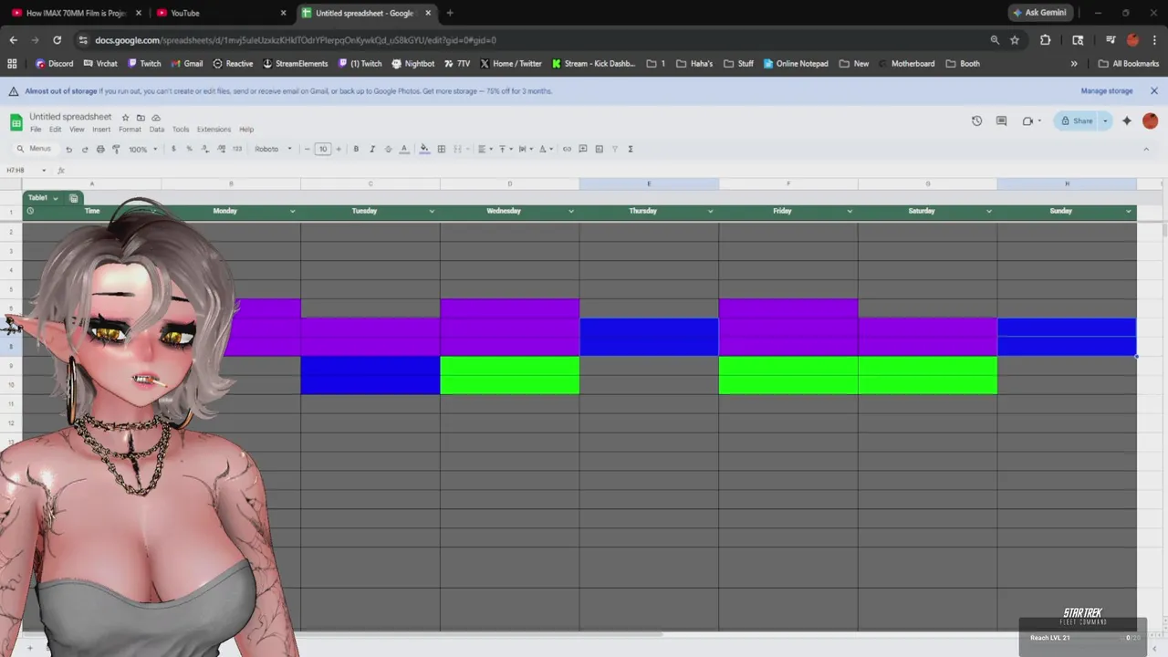This screenshot has height=657, width=1168.
Task: Open the fill color picker
Action: [x=424, y=149]
